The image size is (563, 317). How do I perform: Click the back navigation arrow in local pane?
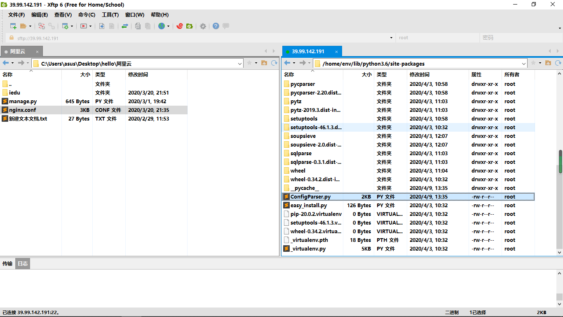click(5, 63)
